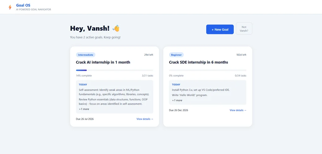Click the 3/21 tasks counter

(147, 76)
